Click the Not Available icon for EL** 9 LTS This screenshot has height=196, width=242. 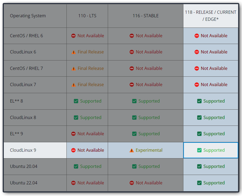coord(73,134)
